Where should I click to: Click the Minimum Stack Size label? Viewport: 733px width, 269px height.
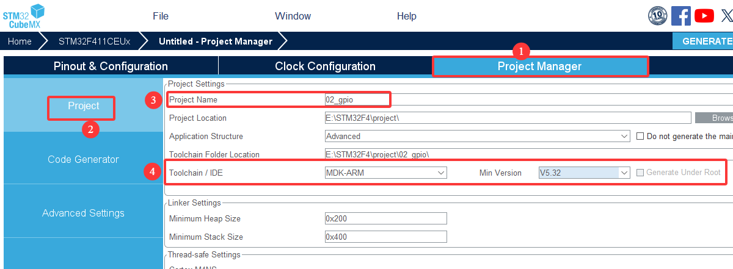point(206,237)
